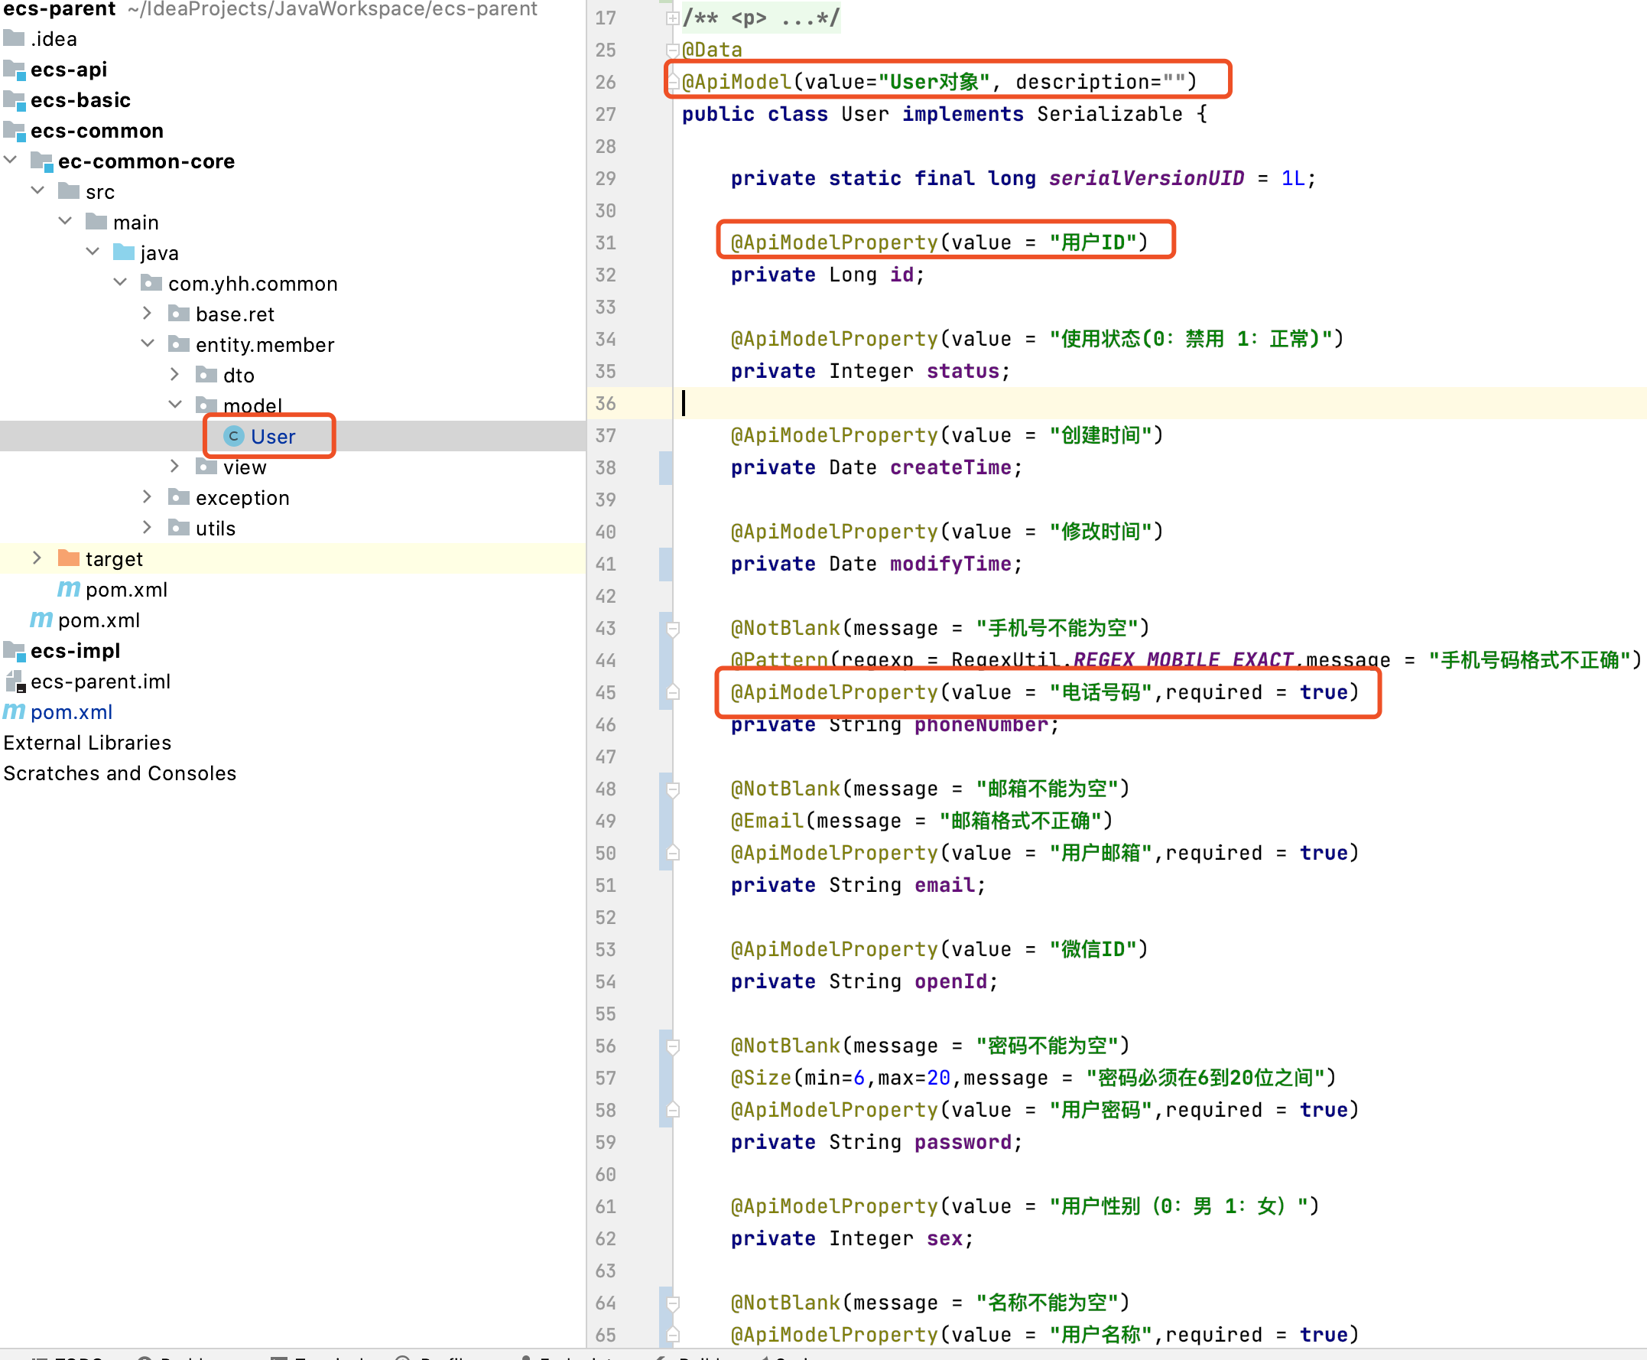
Task: Click the ecs-parent.iml file icon
Action: 15,682
